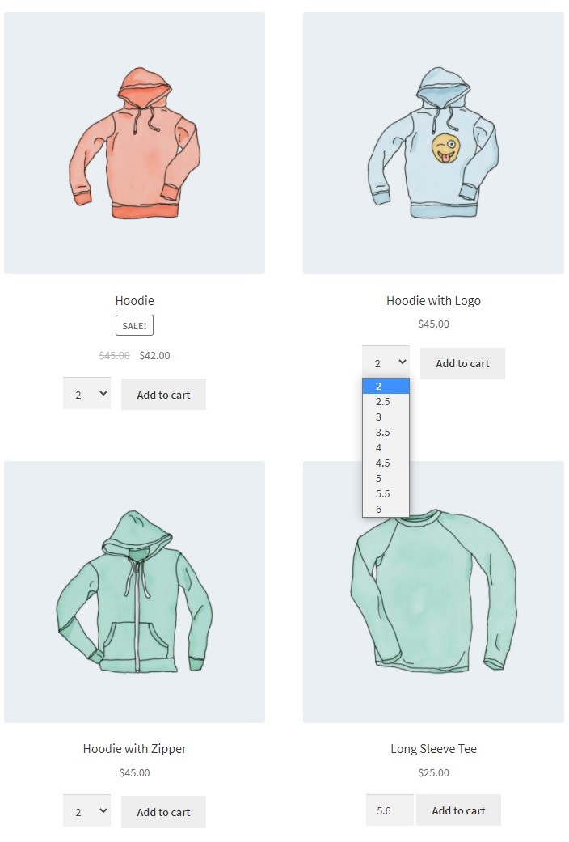
Task: Open the orange Hoodie product image
Action: pos(134,143)
